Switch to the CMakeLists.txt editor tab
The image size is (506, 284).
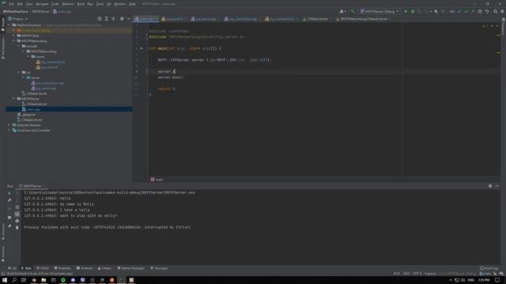point(317,19)
